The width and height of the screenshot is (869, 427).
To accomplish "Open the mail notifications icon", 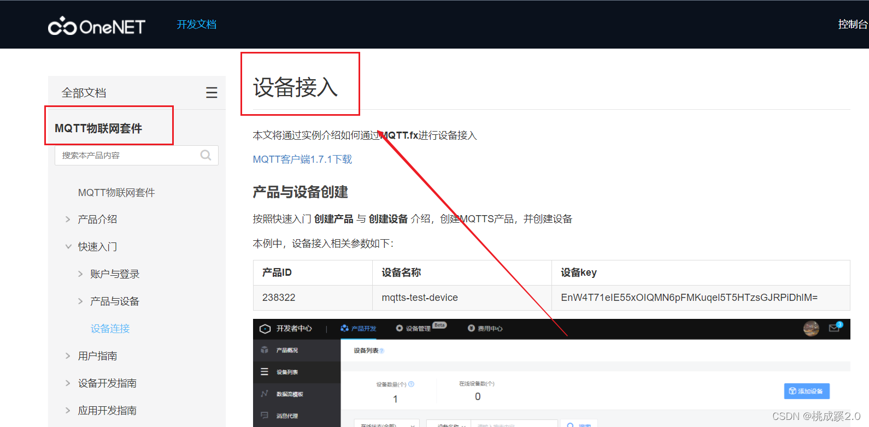I will point(834,328).
